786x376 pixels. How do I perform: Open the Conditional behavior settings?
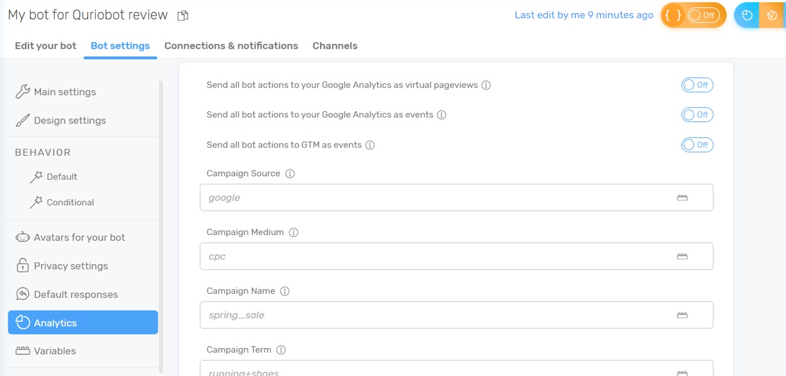point(70,202)
